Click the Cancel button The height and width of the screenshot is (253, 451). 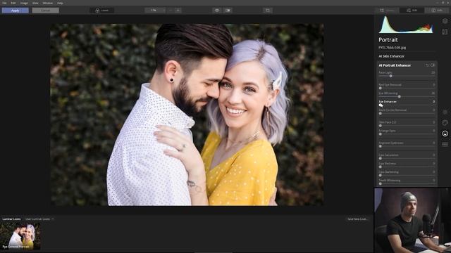click(x=45, y=11)
